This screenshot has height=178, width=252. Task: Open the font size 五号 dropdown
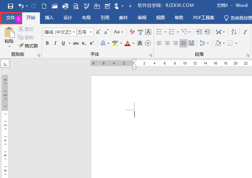click(x=91, y=32)
